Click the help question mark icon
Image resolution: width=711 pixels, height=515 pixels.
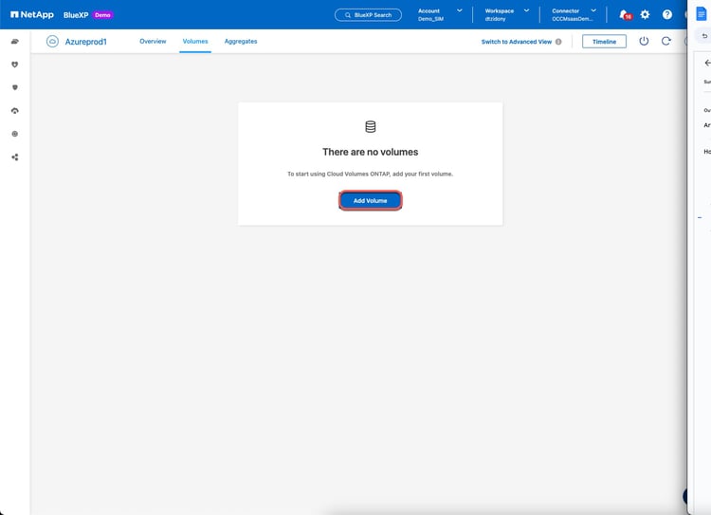pos(667,14)
